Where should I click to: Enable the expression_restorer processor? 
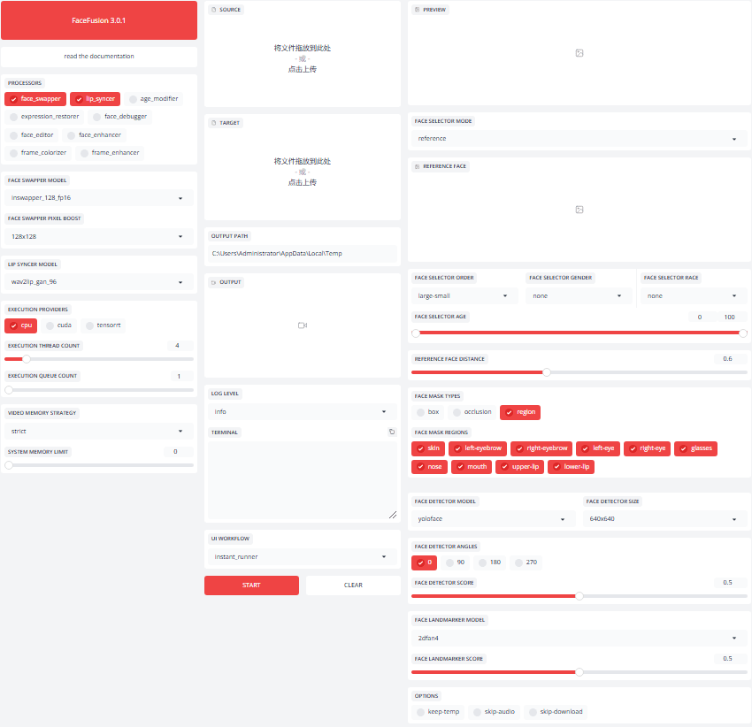(x=44, y=117)
